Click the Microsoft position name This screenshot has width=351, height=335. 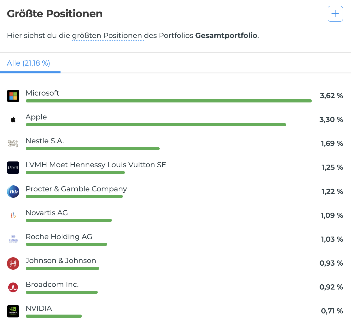(42, 93)
